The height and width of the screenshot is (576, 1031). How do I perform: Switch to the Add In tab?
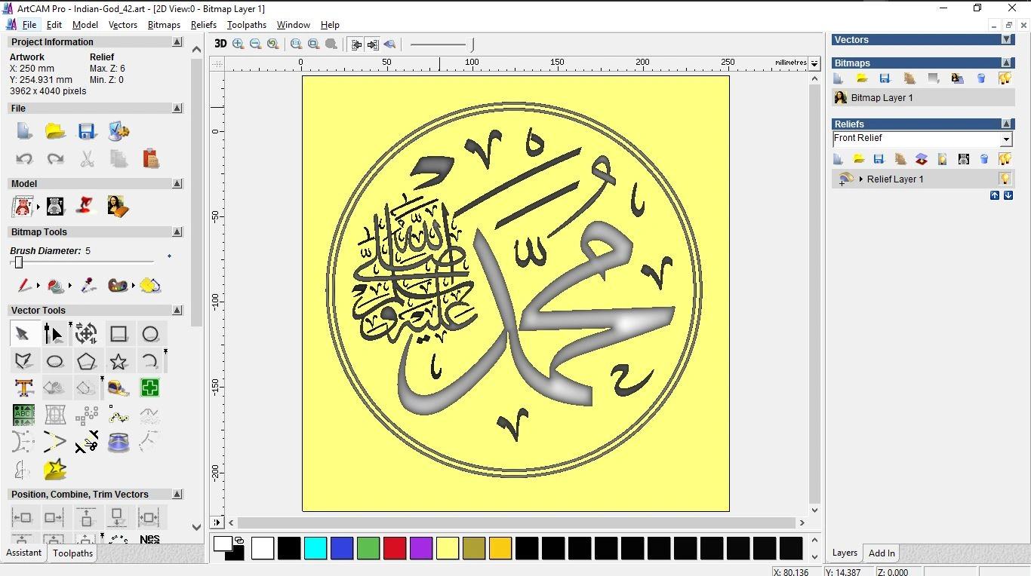click(882, 553)
